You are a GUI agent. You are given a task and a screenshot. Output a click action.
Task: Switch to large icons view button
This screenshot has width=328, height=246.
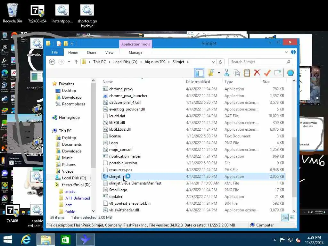click(292, 217)
